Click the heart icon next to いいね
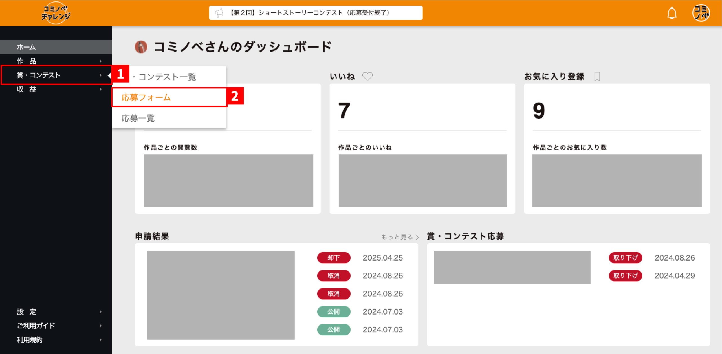 click(x=367, y=76)
